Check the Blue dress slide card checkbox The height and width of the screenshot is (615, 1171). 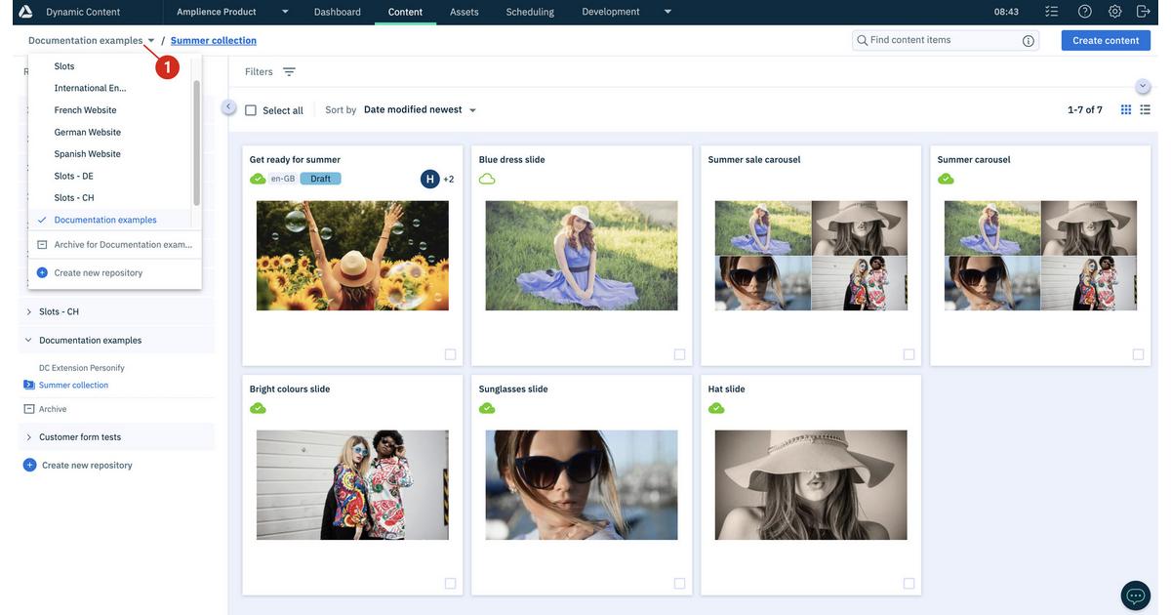[x=679, y=354]
